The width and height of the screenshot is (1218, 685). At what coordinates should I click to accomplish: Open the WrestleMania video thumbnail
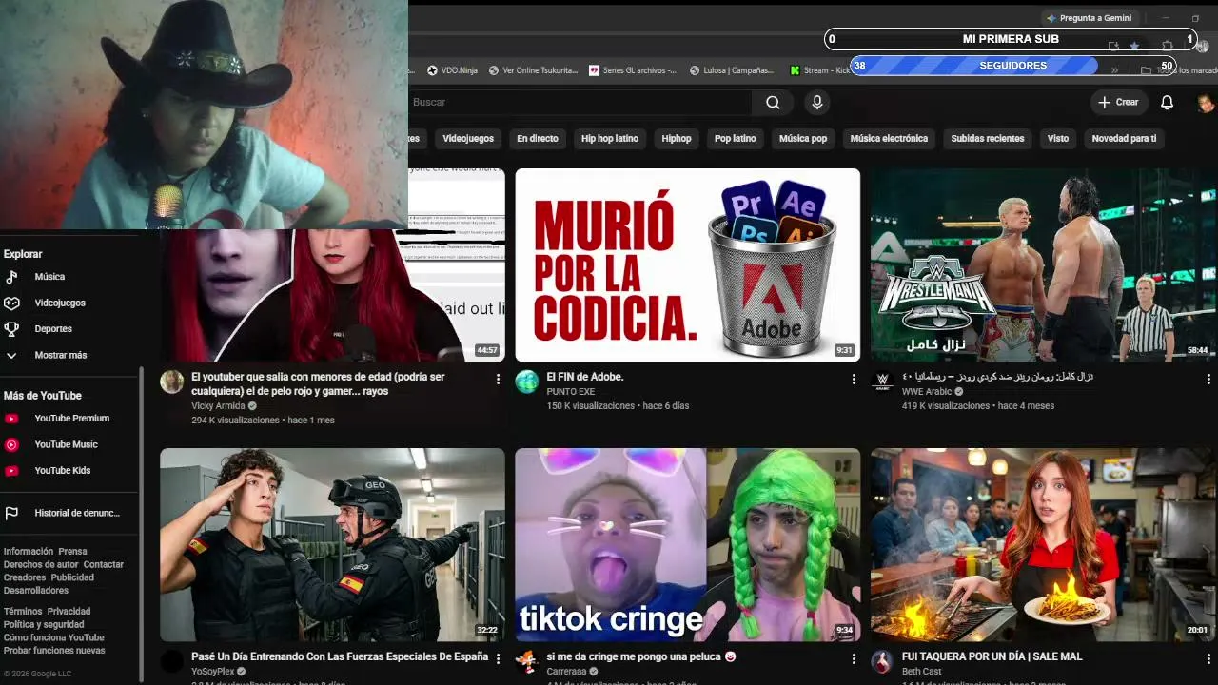[1043, 265]
